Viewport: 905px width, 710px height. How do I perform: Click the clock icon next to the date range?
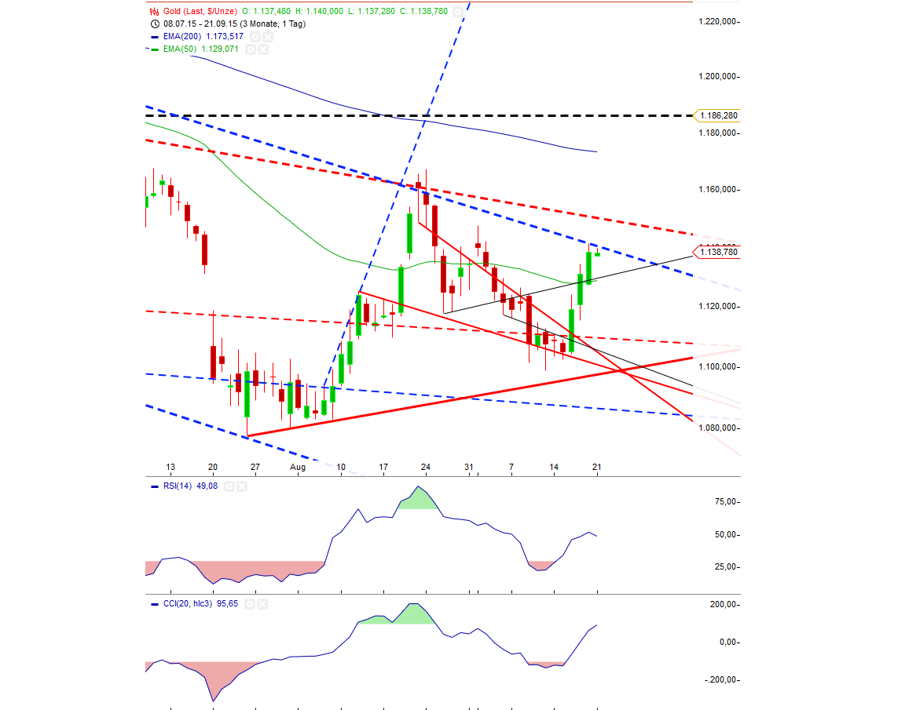coord(154,24)
